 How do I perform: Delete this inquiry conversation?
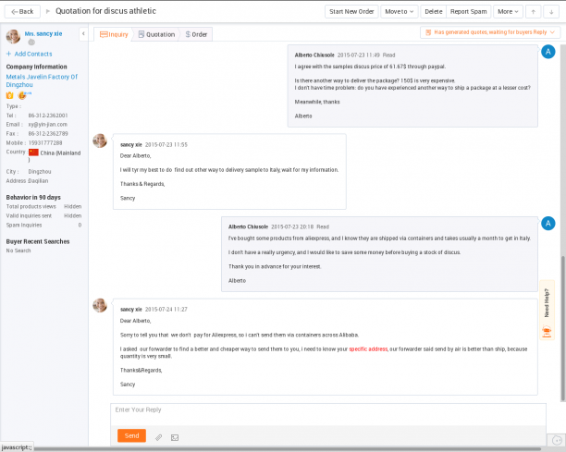[433, 11]
